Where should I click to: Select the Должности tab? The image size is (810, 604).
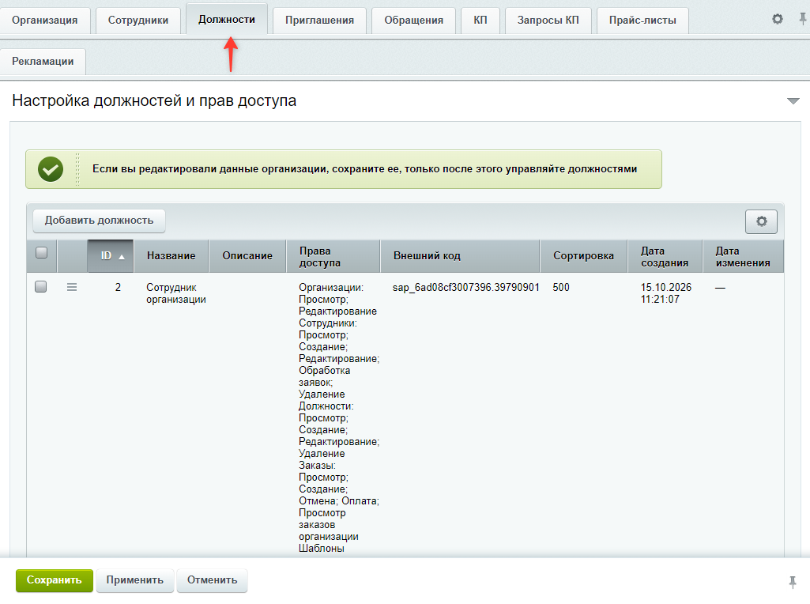[227, 19]
